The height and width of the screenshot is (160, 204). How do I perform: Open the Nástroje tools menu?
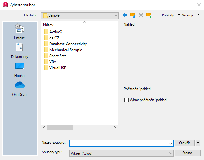(190, 15)
